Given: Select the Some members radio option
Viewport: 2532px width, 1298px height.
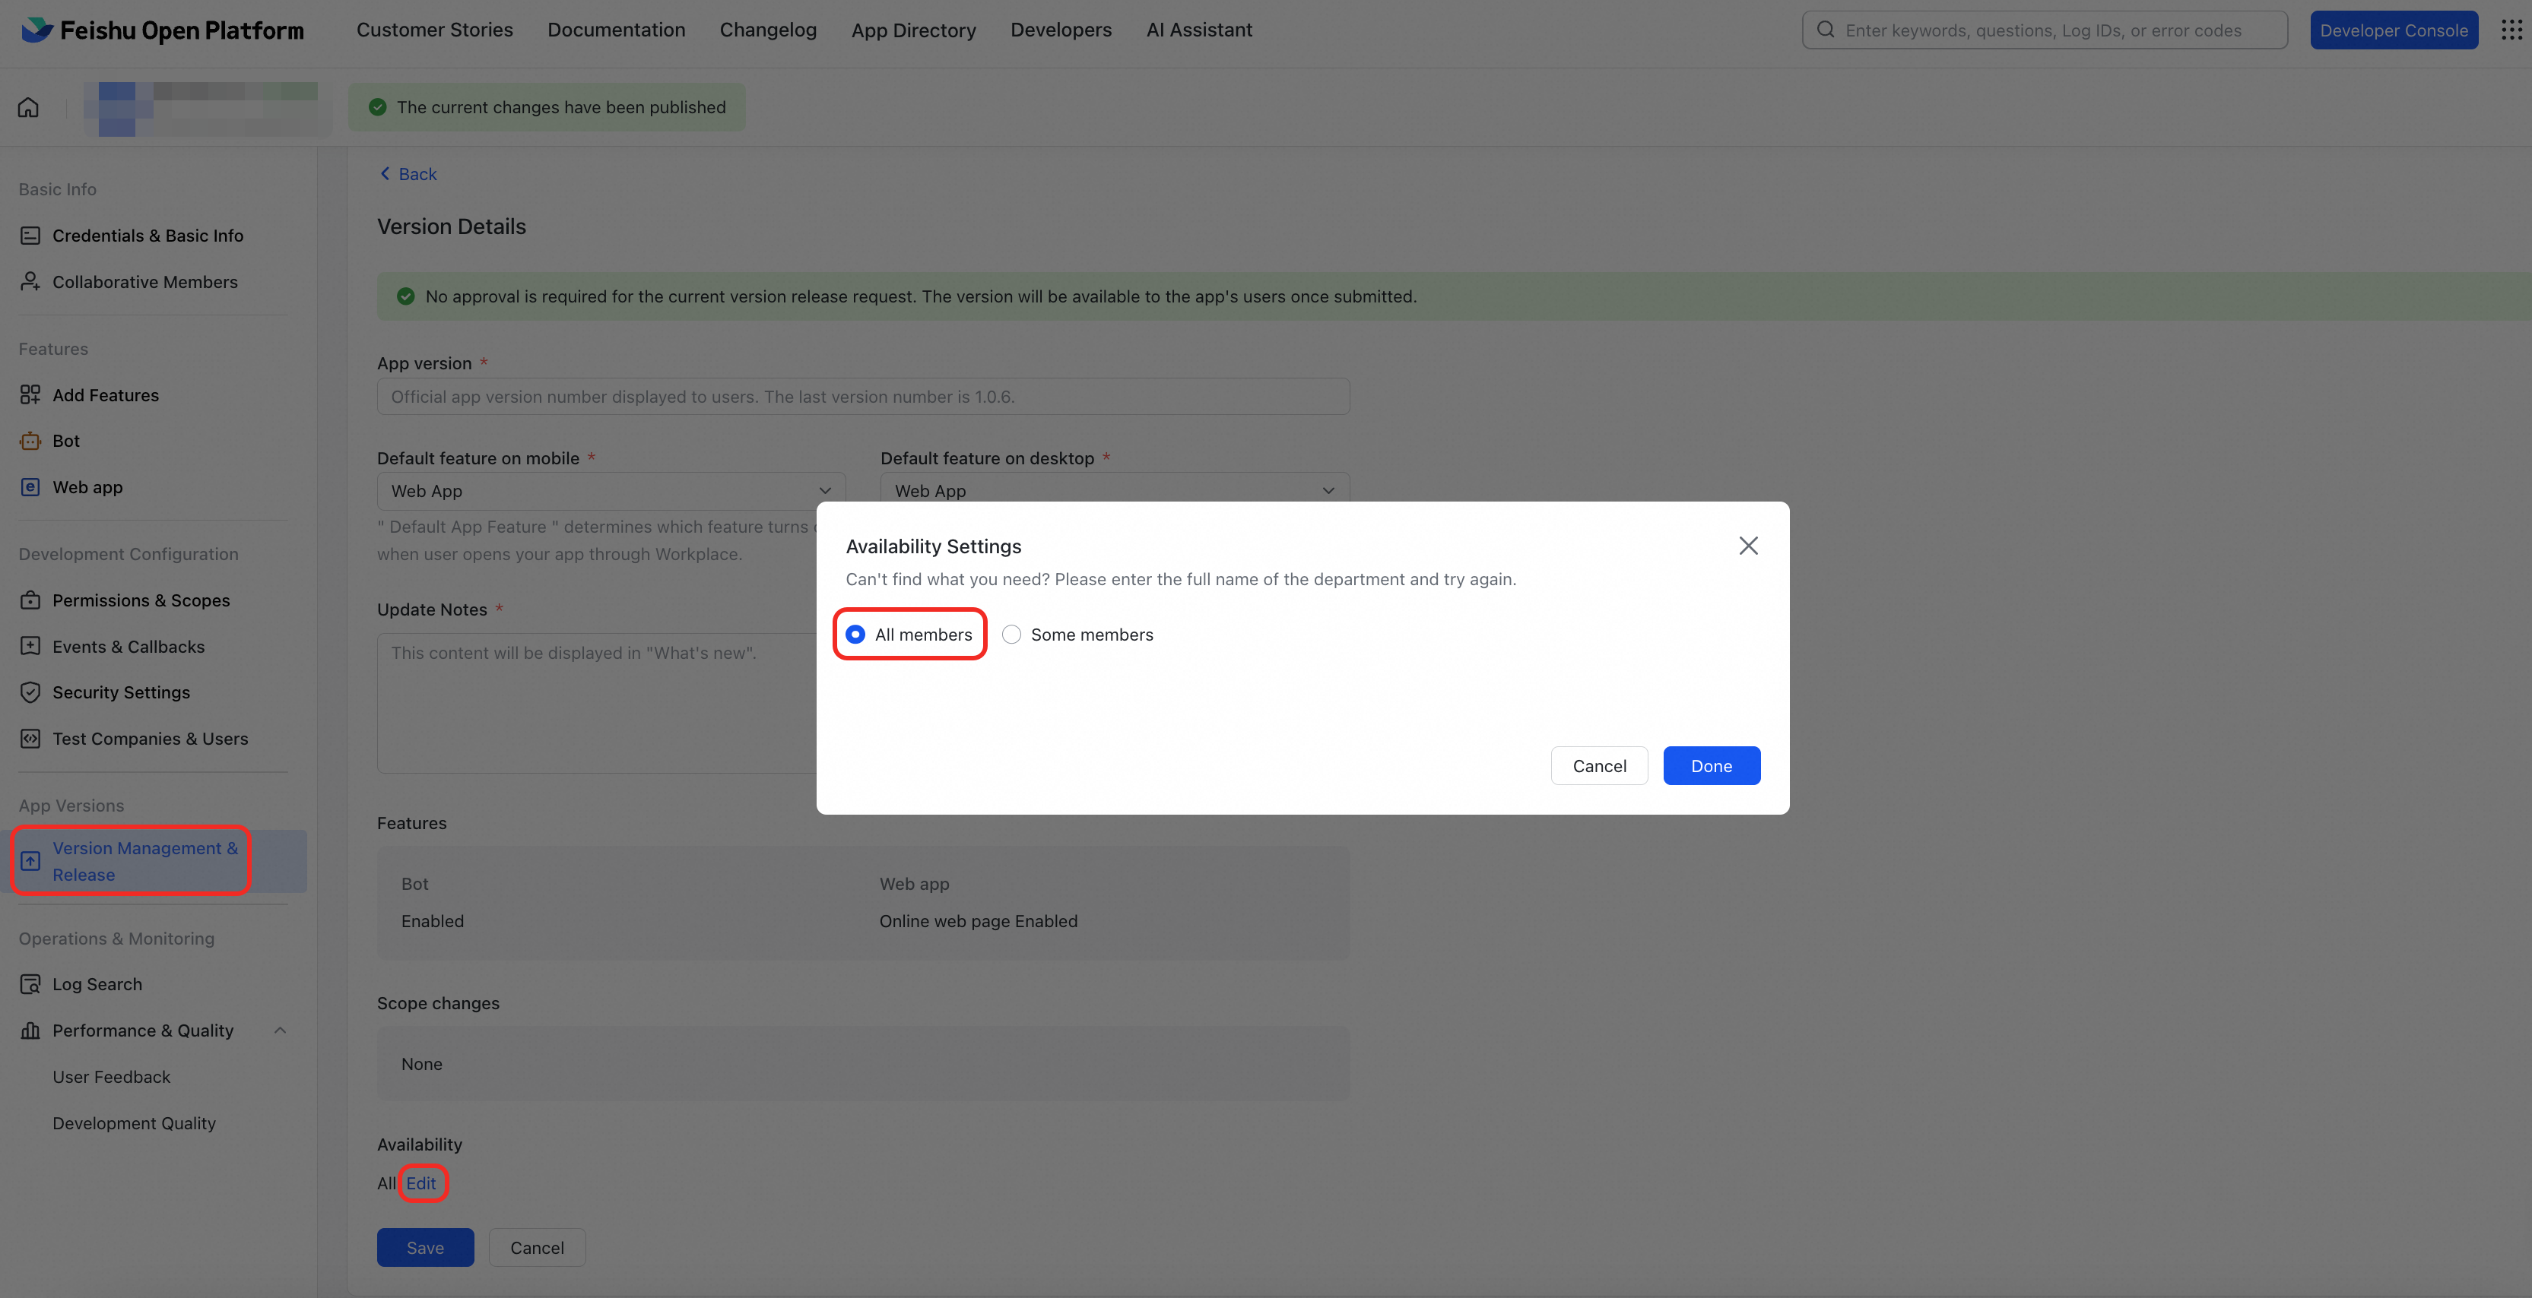Looking at the screenshot, I should [x=1011, y=635].
